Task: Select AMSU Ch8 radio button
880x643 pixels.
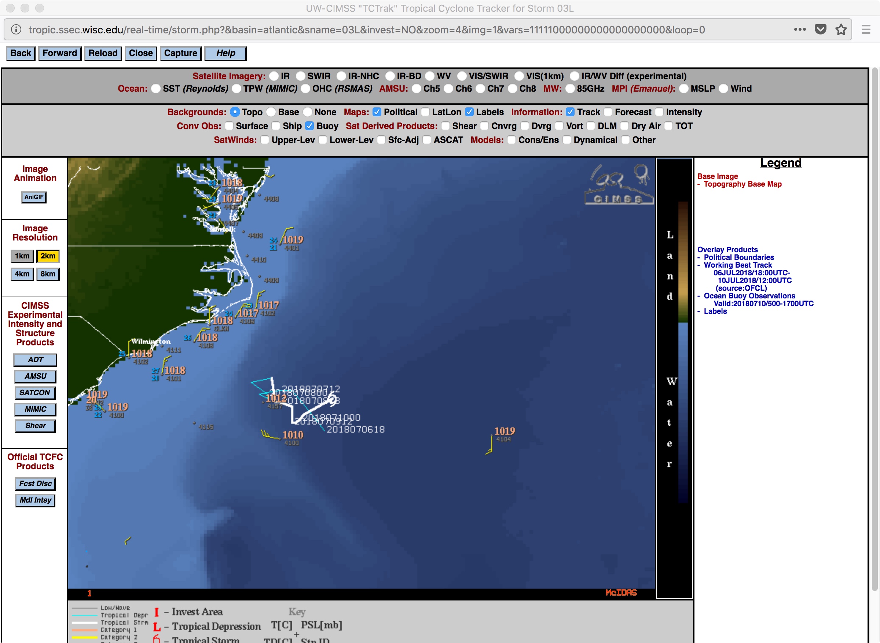Action: (x=513, y=89)
